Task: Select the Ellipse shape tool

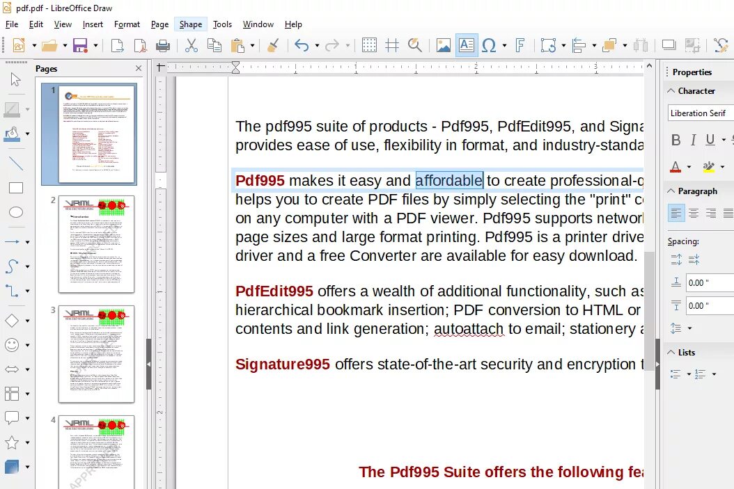Action: tap(15, 212)
